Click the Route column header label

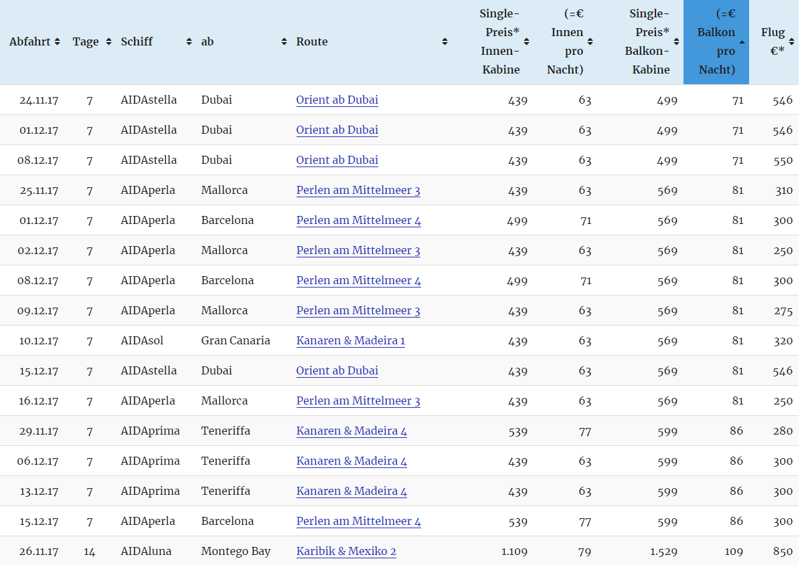click(312, 41)
